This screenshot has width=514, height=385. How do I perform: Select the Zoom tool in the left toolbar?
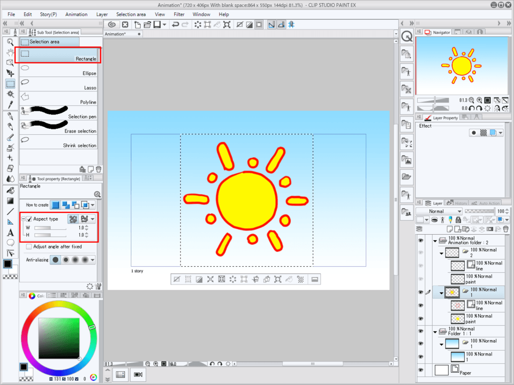coord(11,42)
